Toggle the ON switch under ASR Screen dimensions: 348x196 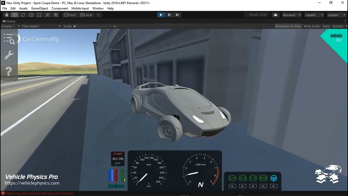click(263, 186)
